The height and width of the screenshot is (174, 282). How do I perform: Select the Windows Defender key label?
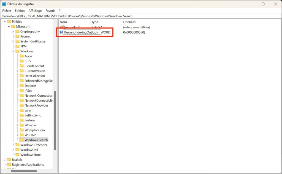[34, 145]
